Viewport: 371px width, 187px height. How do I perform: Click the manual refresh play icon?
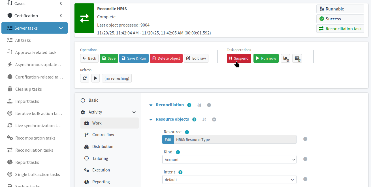(95, 78)
